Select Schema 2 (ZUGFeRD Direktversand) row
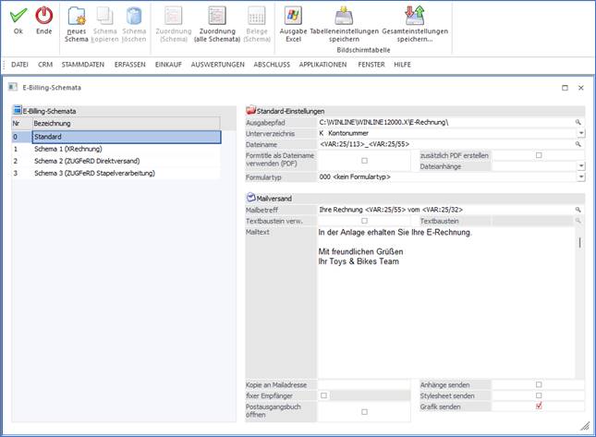This screenshot has height=437, width=596. click(x=116, y=161)
